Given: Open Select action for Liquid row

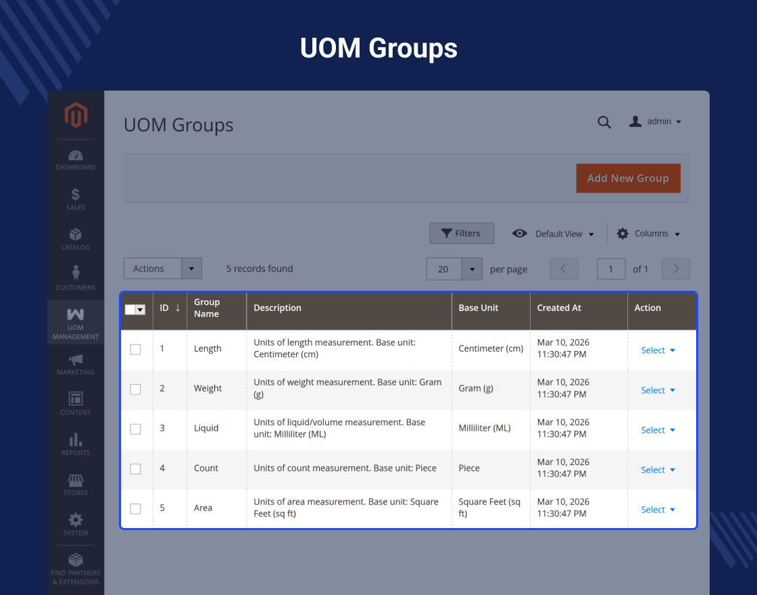Looking at the screenshot, I should pyautogui.click(x=658, y=430).
